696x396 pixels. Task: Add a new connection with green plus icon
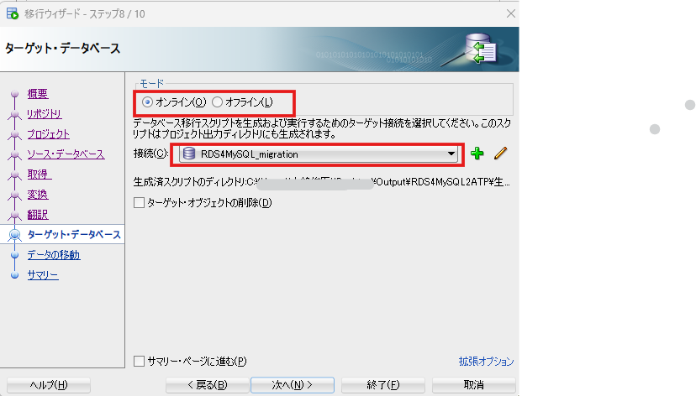(477, 154)
